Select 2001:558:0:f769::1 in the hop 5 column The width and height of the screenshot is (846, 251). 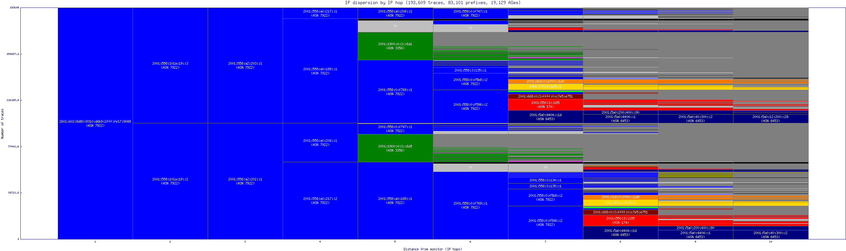coord(395,92)
